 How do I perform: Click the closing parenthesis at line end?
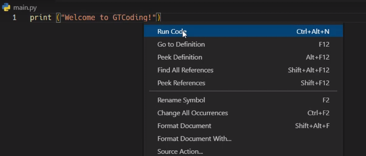click(158, 18)
